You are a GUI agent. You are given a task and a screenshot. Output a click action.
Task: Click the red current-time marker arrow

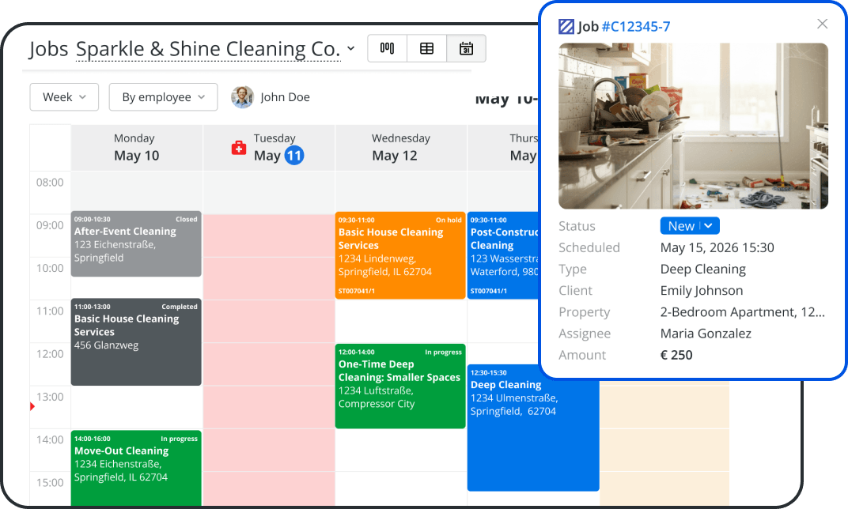coord(32,406)
